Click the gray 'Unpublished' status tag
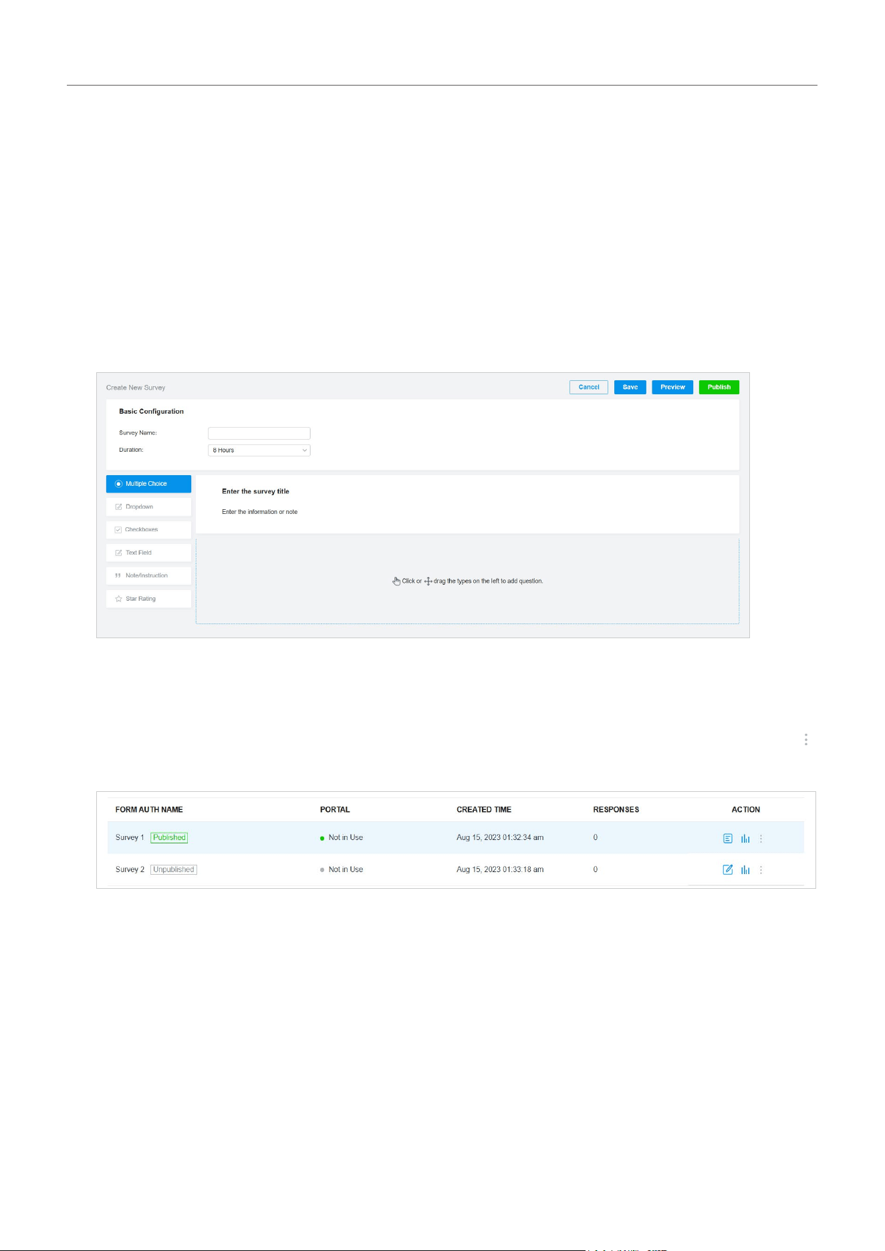 pos(174,869)
